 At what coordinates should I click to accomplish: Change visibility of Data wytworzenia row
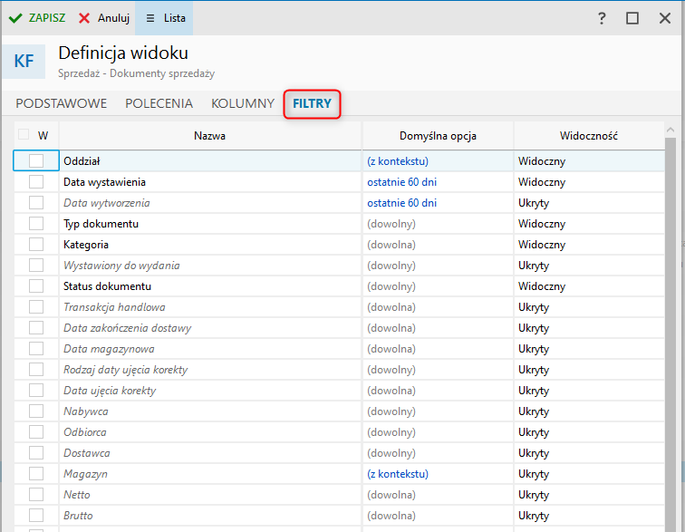coord(534,203)
